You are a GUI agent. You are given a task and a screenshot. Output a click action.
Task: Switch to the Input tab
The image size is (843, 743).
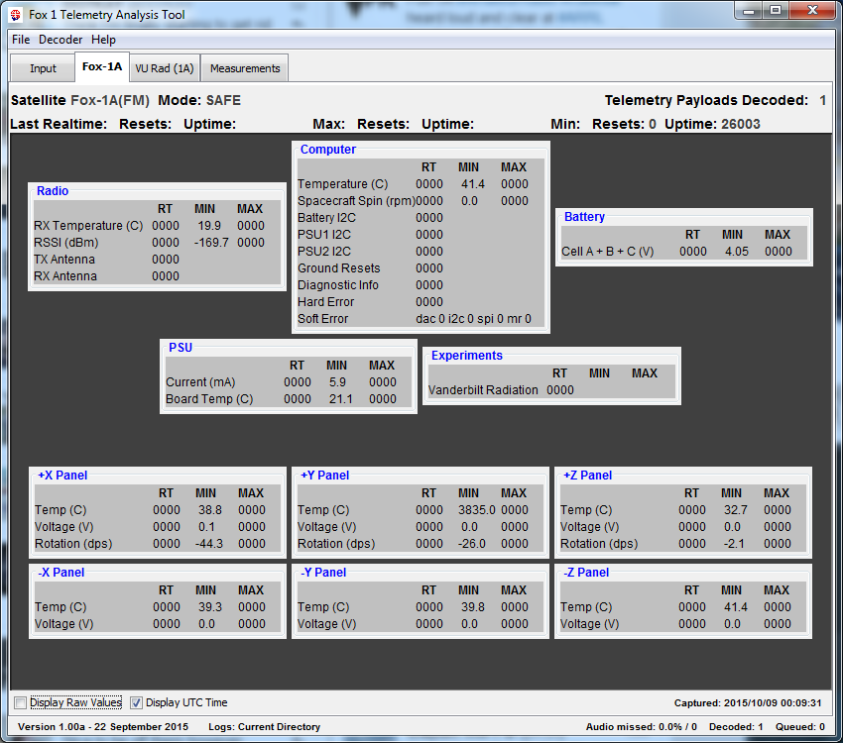coord(43,68)
